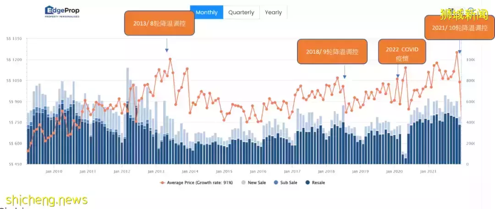495x209 pixels.
Task: Switch to the Quarterly tab
Action: [241, 12]
